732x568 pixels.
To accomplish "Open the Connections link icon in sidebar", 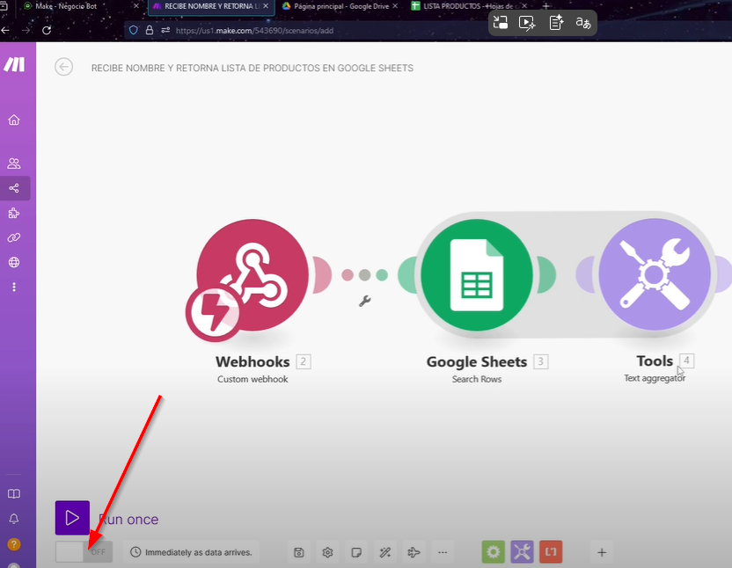I will click(x=14, y=237).
